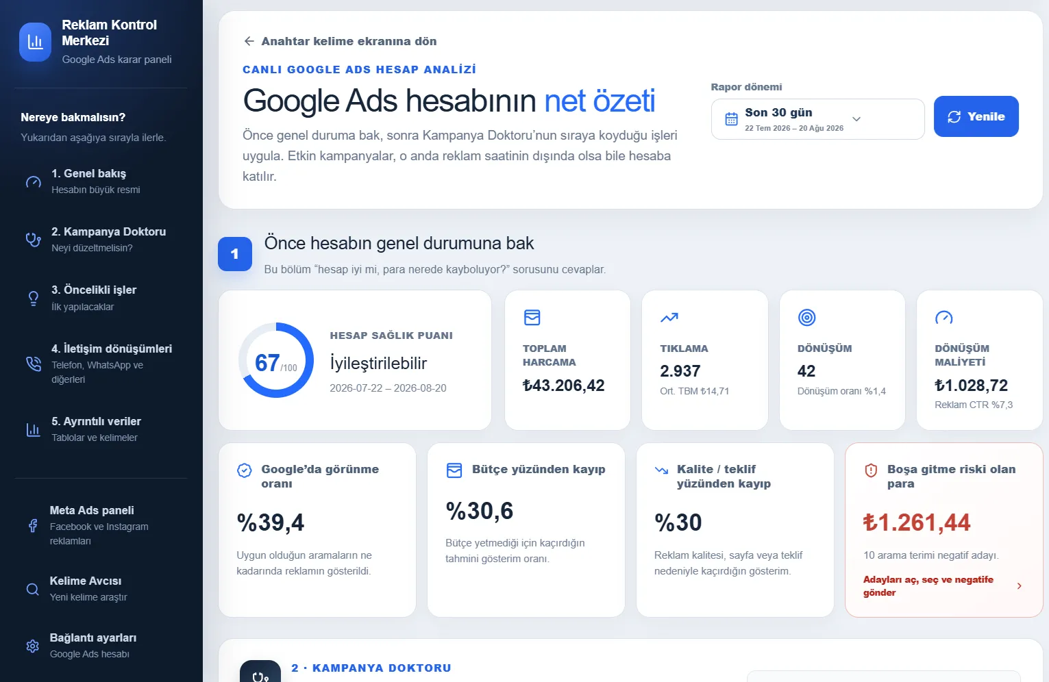This screenshot has width=1049, height=682.
Task: Click the calendar icon in report period
Action: [x=731, y=118]
